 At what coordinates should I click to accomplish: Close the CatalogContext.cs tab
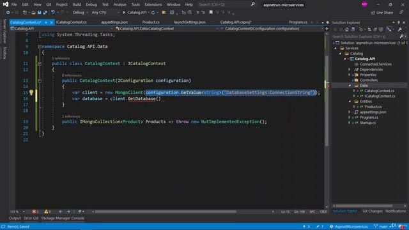(51, 22)
